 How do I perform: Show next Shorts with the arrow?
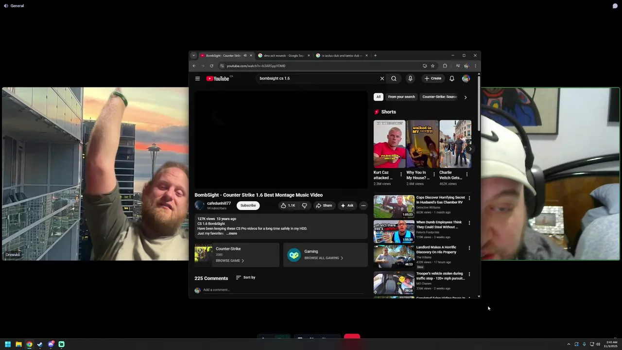470,149
